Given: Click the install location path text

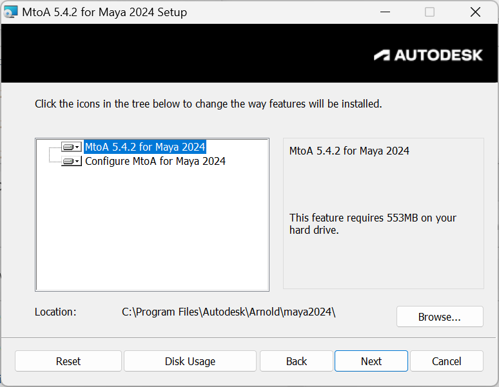Looking at the screenshot, I should pos(228,312).
